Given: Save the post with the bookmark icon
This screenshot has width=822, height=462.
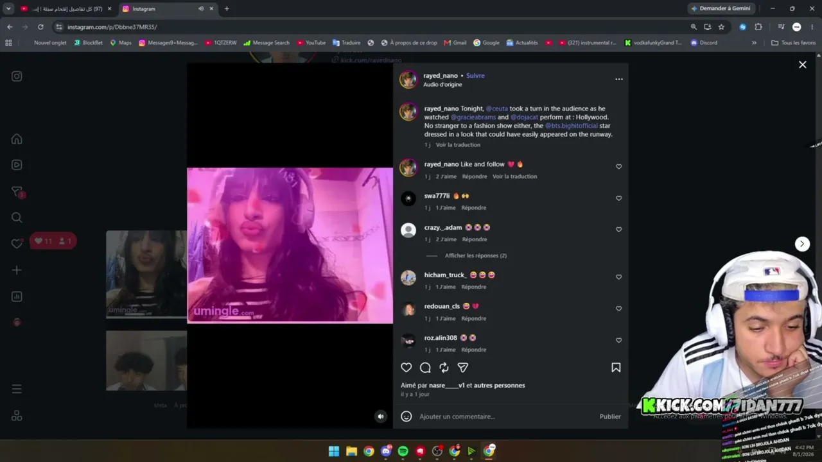Looking at the screenshot, I should point(616,368).
